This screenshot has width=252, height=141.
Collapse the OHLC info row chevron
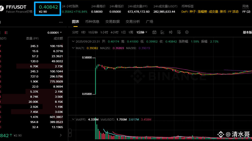(73, 41)
